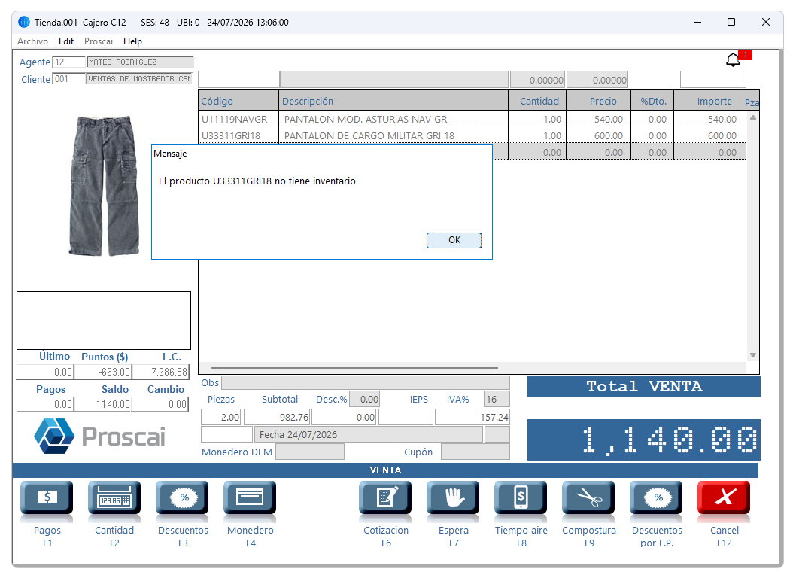Select the Descuentos F3 percent icon
The height and width of the screenshot is (578, 796).
(x=182, y=497)
